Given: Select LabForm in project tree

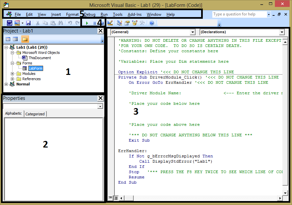Looking at the screenshot, I should point(36,68).
